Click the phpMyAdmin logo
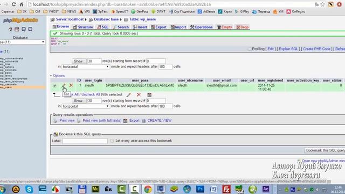 (20, 20)
